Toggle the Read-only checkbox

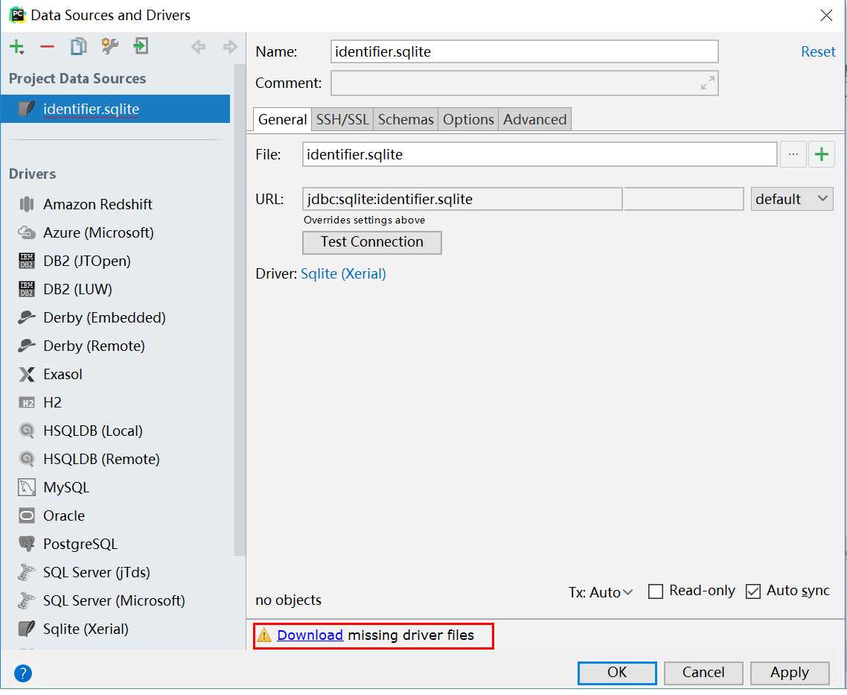(655, 591)
